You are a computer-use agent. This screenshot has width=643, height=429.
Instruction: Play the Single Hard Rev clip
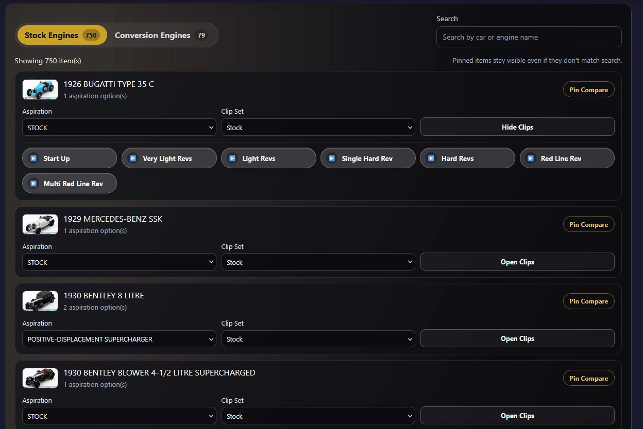click(x=368, y=158)
